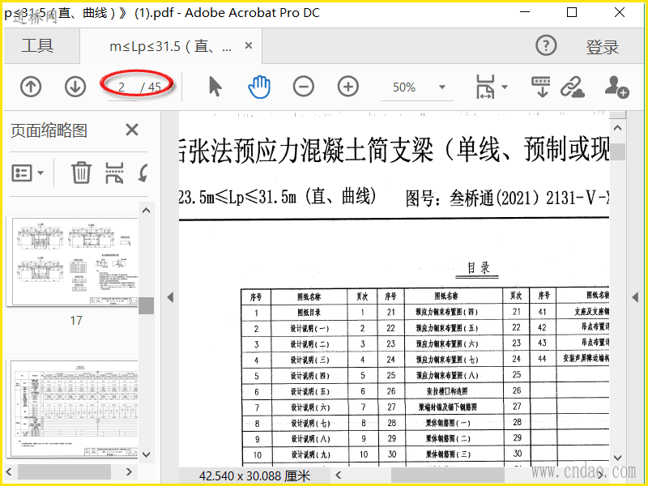Click the page number field showing 2
The height and width of the screenshot is (486, 648).
point(122,87)
